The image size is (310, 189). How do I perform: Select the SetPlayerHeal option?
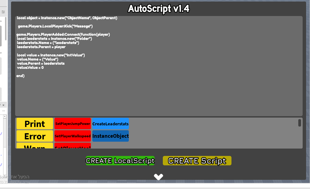pos(72,146)
